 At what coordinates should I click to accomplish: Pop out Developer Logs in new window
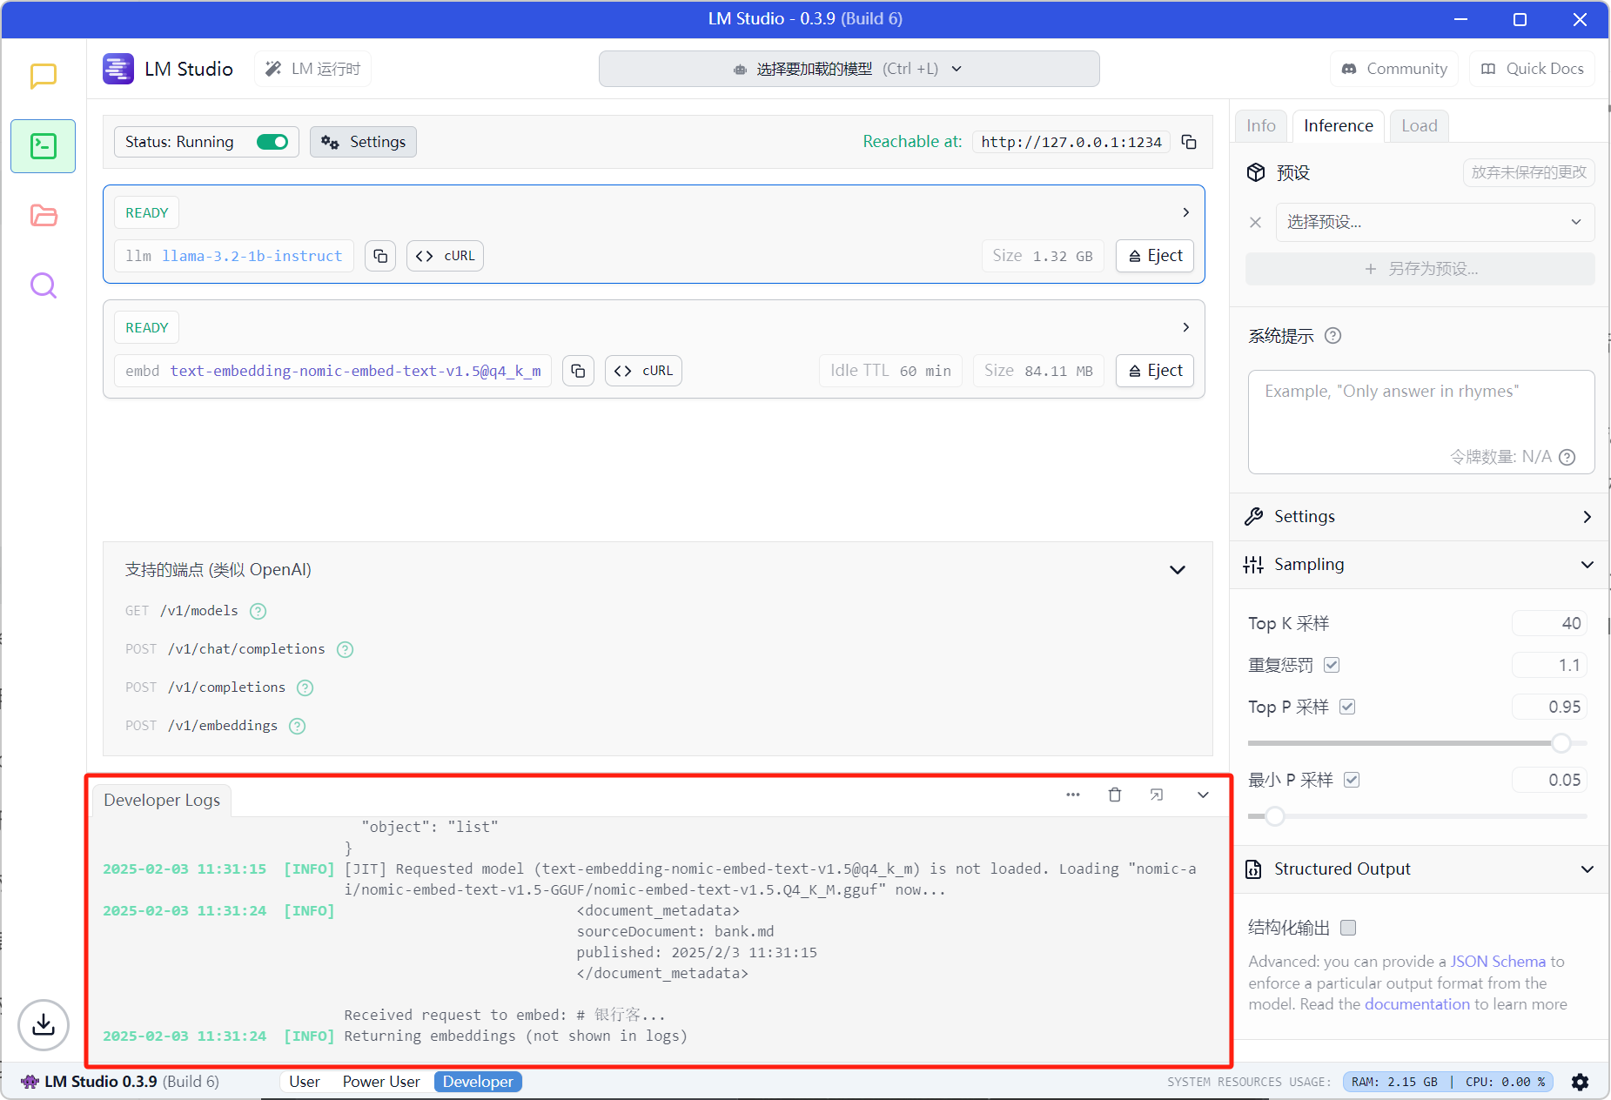1157,795
